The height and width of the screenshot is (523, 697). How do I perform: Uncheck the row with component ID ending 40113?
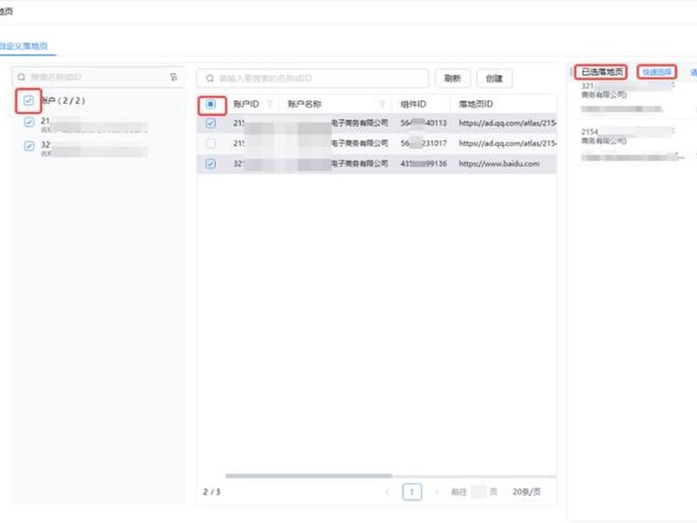(x=211, y=123)
